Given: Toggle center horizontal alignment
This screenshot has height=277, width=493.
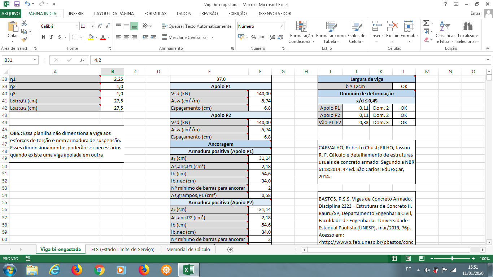Looking at the screenshot, I should point(126,37).
